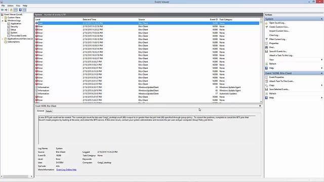
Task: Click Import Custom View action
Action: pos(279,31)
